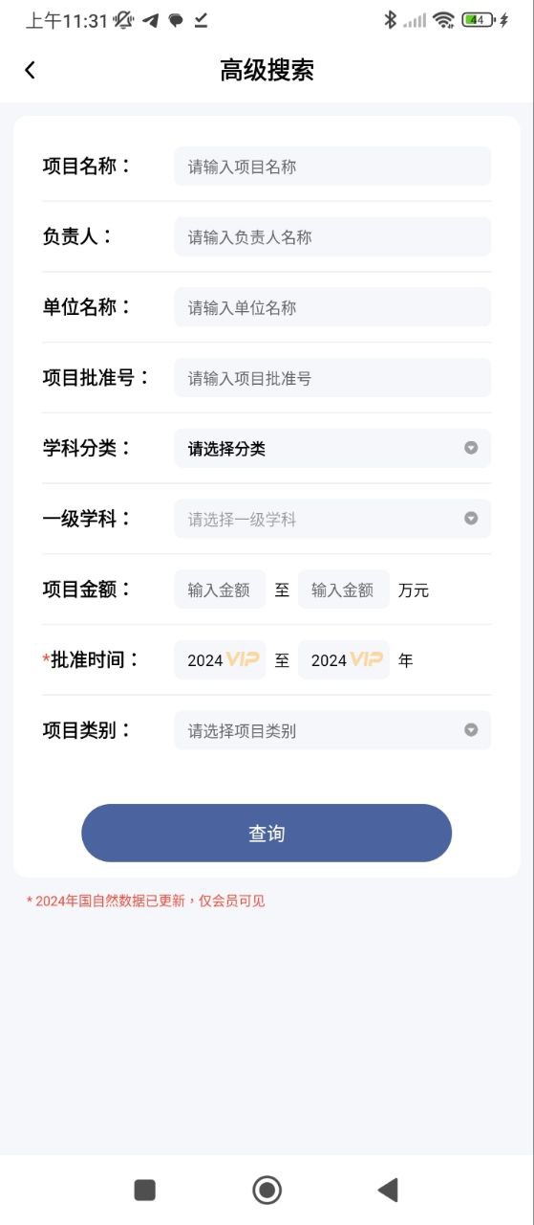Open the 学科分类 dropdown arrow
This screenshot has height=1225, width=534.
coord(471,448)
